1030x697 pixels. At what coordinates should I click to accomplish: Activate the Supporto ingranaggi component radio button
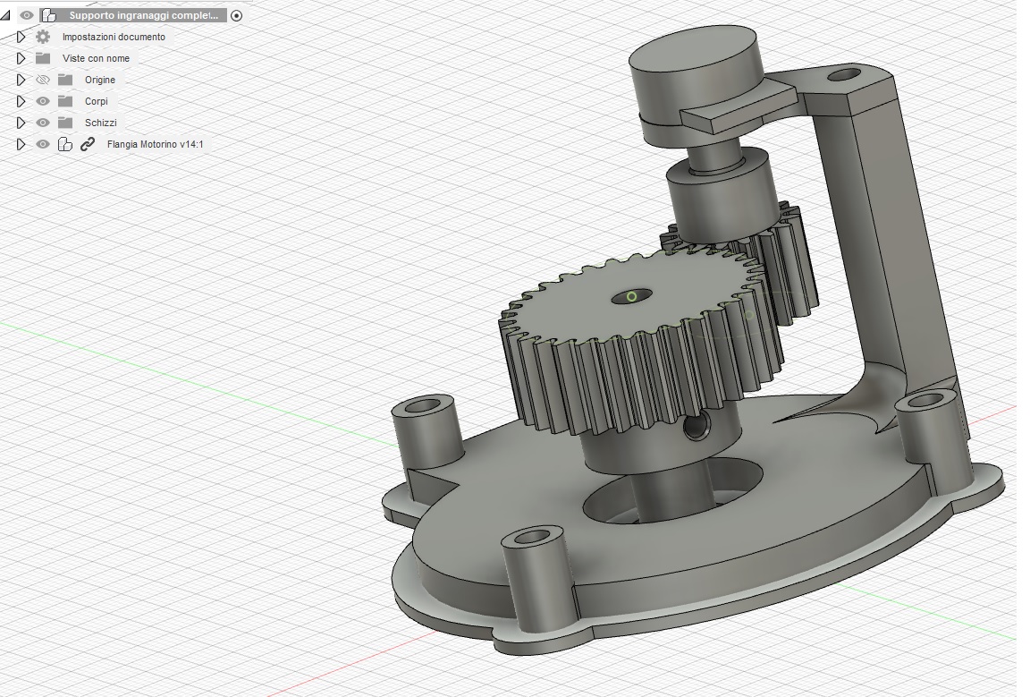click(x=236, y=15)
